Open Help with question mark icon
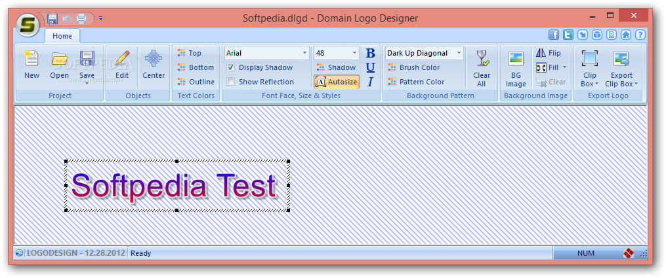The width and height of the screenshot is (666, 278). (640, 35)
